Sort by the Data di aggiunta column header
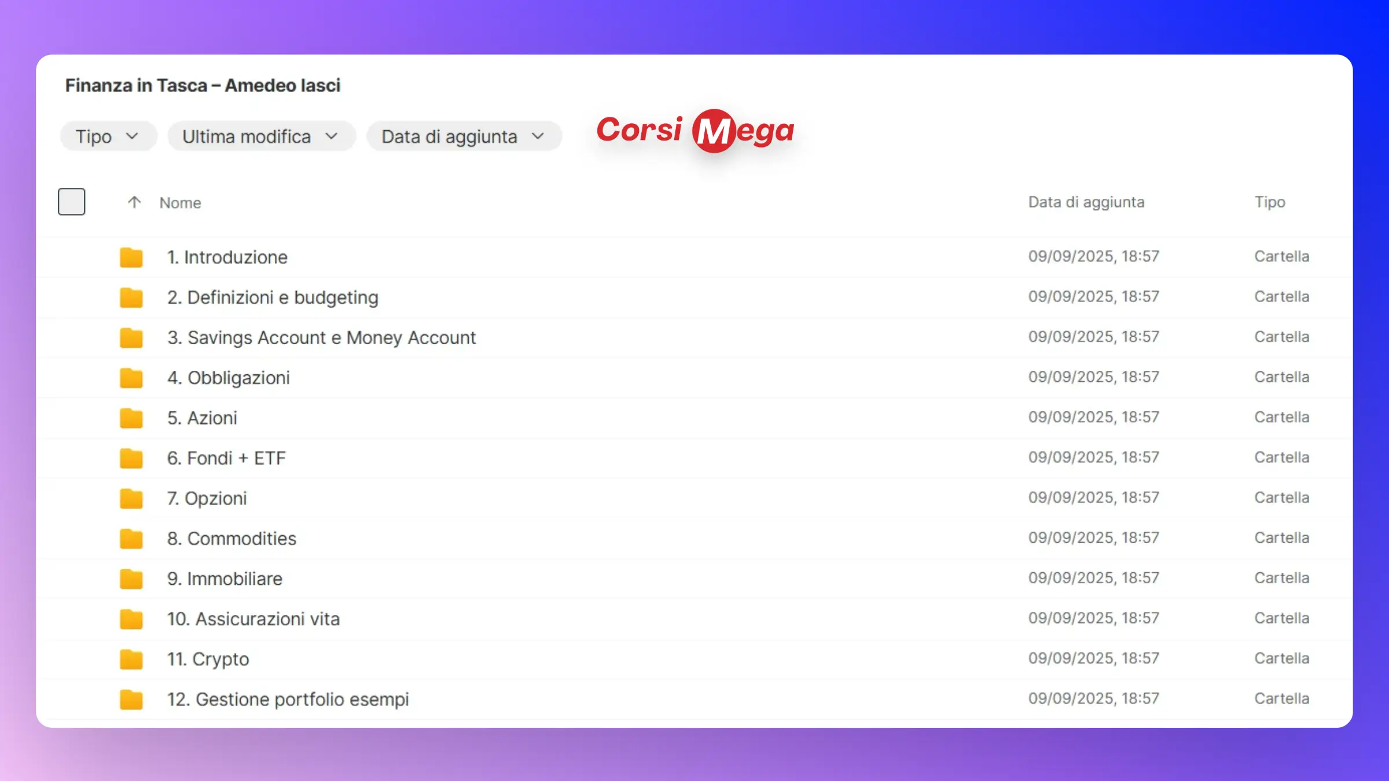 (x=1086, y=202)
